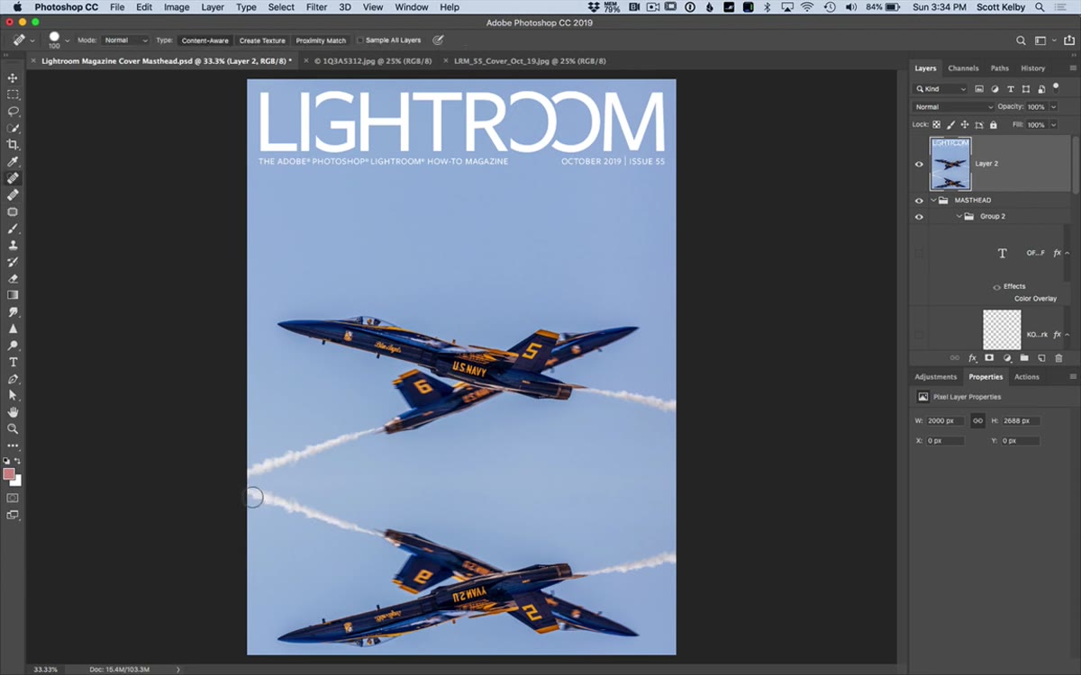Image resolution: width=1081 pixels, height=675 pixels.
Task: Select the Clone Stamp tool
Action: click(13, 245)
